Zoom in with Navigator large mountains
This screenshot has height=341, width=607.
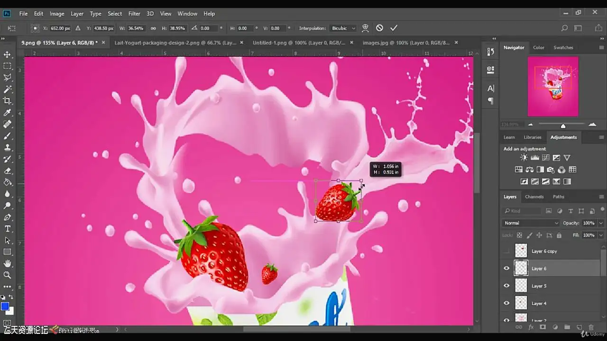pyautogui.click(x=592, y=125)
